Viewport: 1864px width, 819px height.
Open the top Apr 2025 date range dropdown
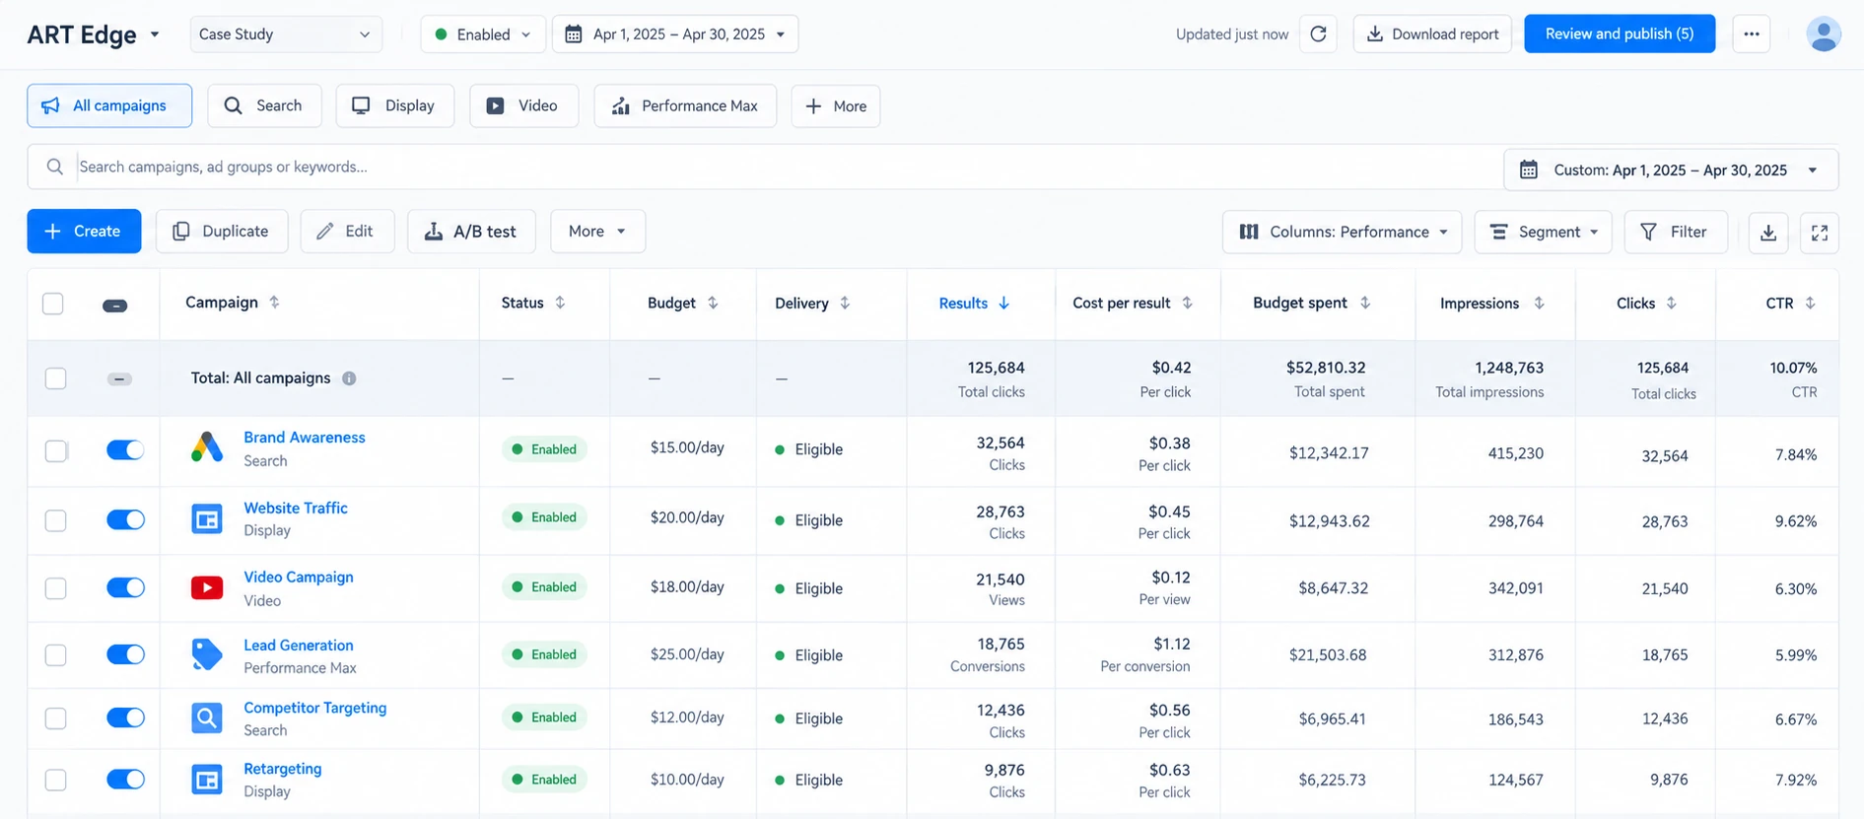tap(675, 34)
